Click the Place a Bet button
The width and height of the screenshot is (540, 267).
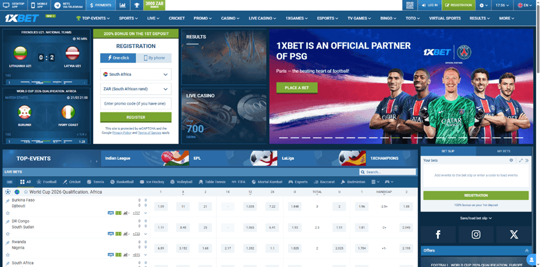click(x=296, y=88)
